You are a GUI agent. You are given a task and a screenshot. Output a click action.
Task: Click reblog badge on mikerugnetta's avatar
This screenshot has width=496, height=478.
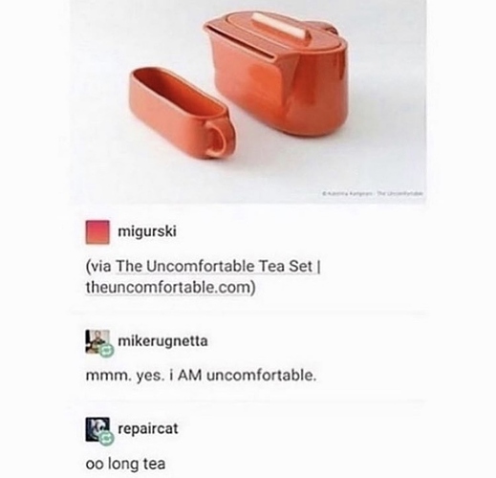coord(107,351)
